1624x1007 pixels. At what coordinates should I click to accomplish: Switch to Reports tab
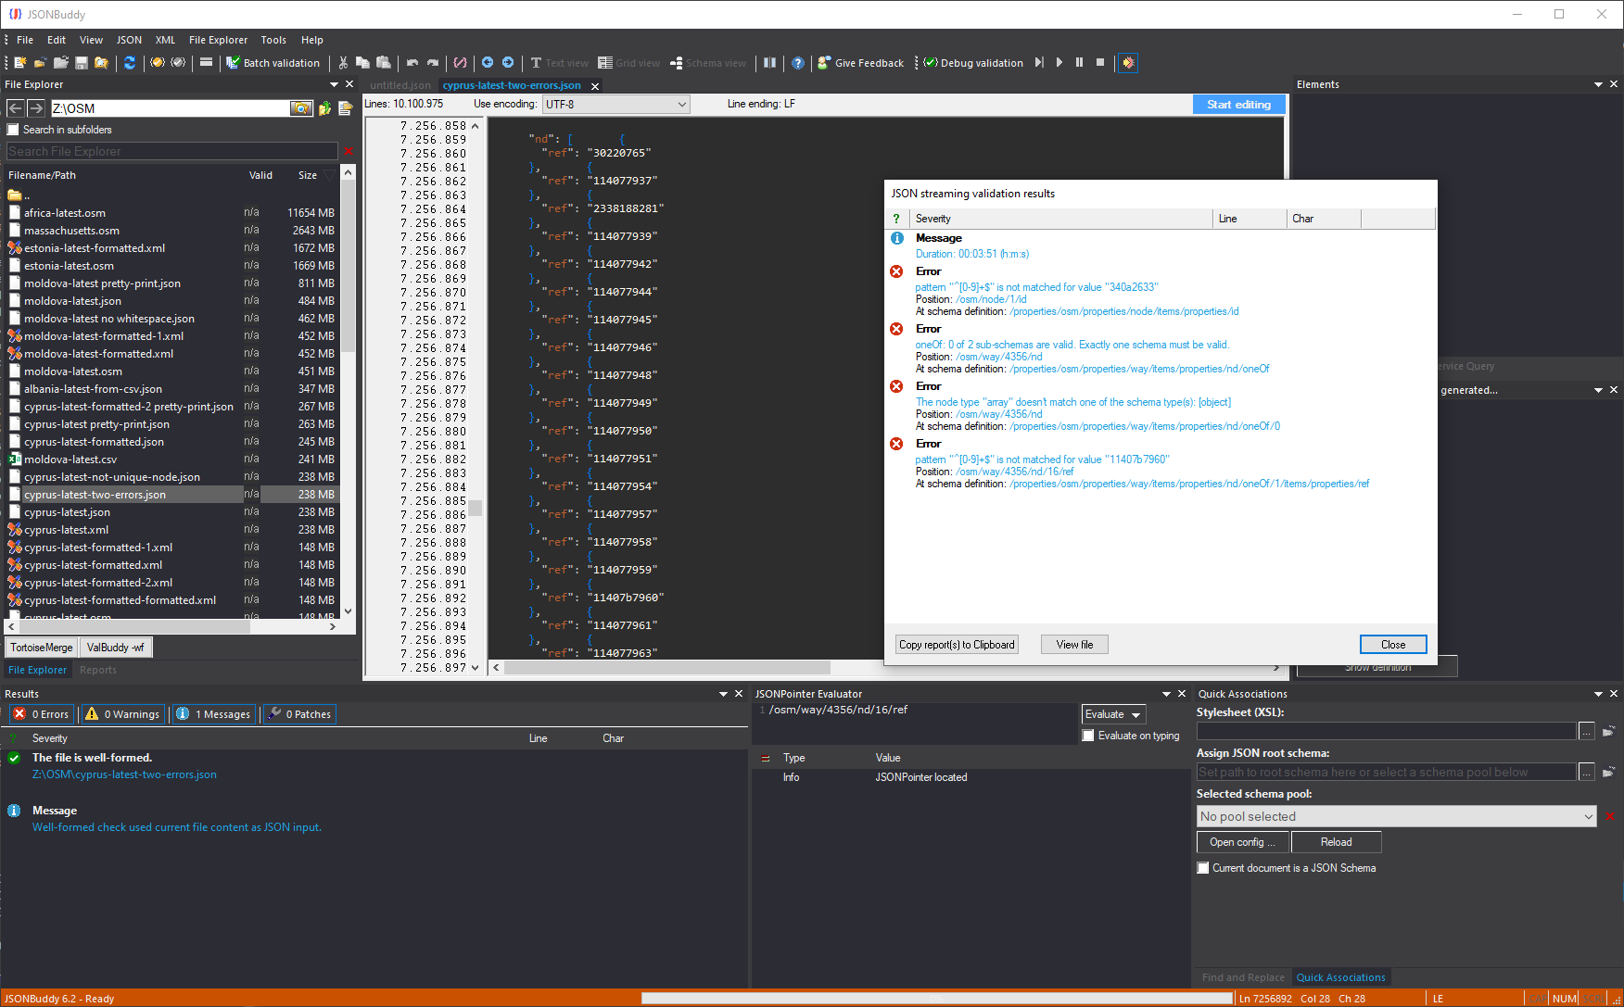tap(98, 670)
